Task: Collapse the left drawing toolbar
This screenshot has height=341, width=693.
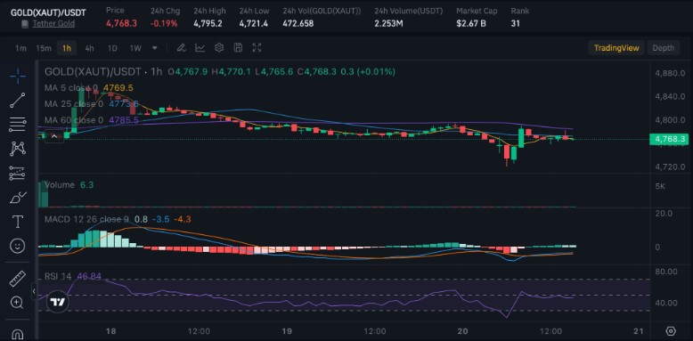Action: point(34,291)
